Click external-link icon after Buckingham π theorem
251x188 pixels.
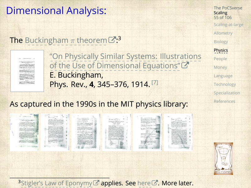coord(112,40)
